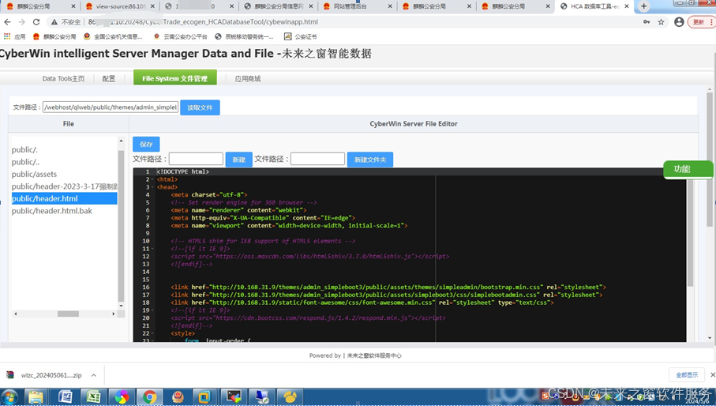Open the colorful pinwheel browser taskbar icon
The width and height of the screenshot is (716, 406).
click(x=122, y=397)
